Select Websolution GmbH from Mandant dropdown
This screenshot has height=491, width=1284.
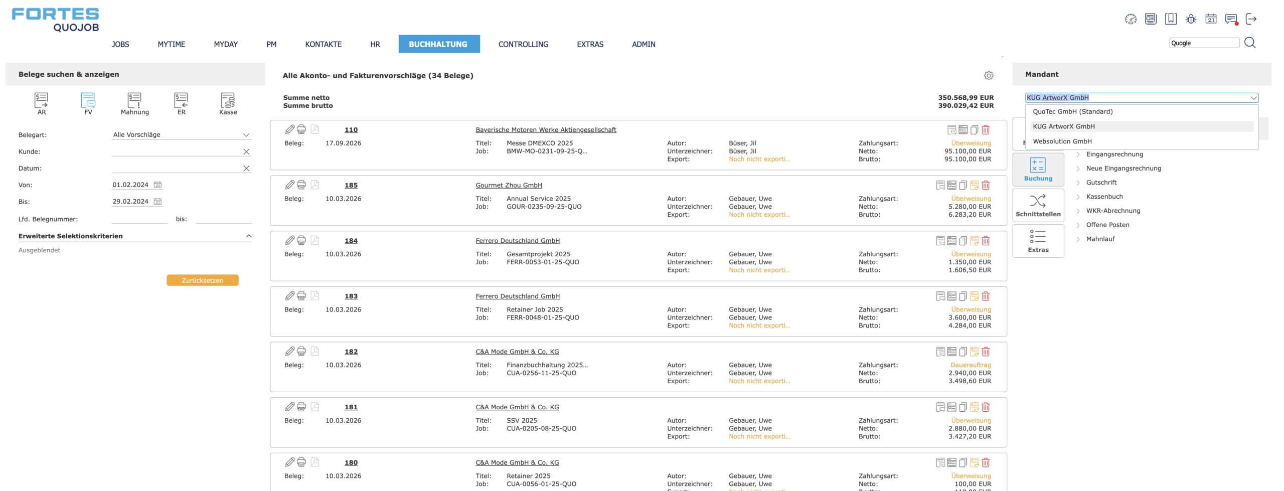[x=1062, y=141]
